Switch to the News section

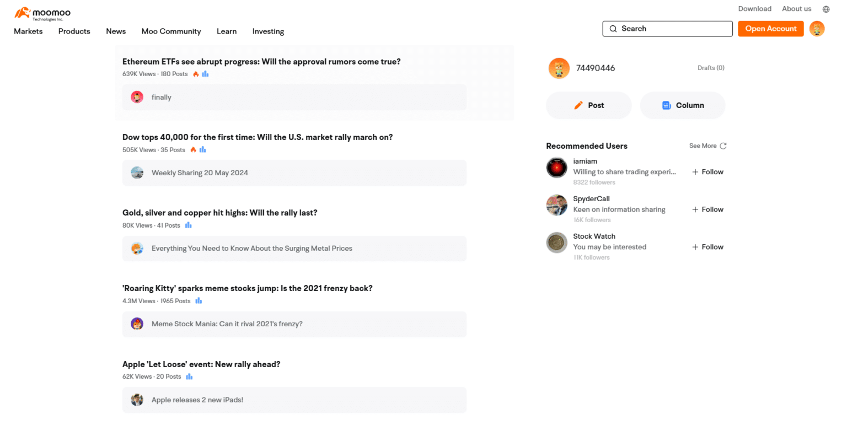116,31
